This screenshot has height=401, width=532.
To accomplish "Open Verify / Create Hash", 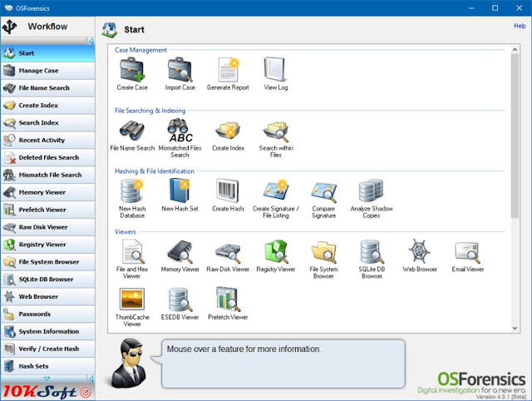I will (x=48, y=349).
